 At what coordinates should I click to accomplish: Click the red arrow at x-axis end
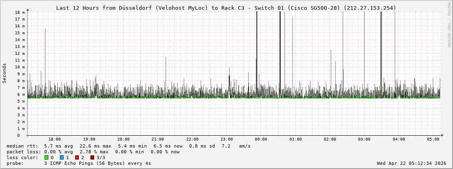442,135
